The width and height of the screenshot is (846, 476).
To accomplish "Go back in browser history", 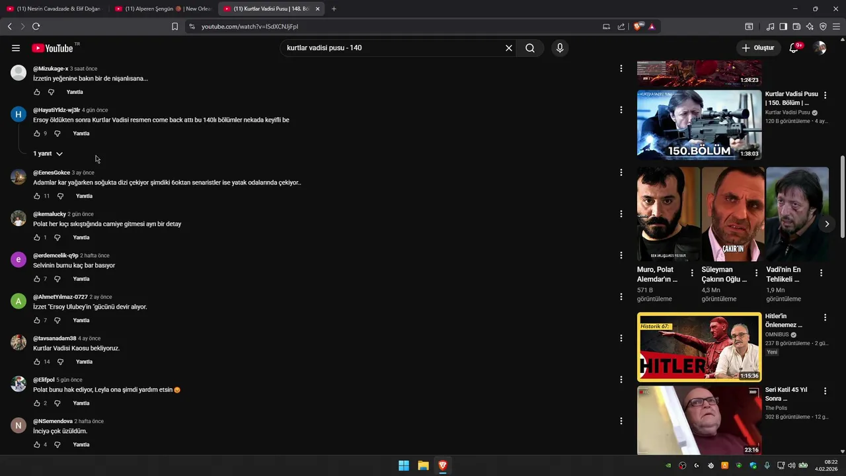I will point(9,26).
